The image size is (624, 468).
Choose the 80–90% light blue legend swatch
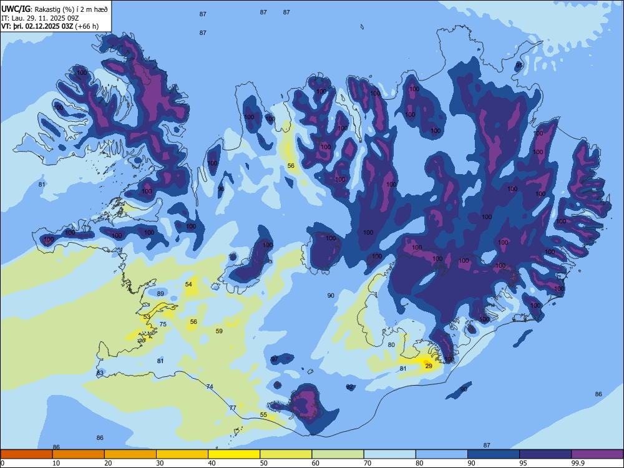[x=442, y=454]
